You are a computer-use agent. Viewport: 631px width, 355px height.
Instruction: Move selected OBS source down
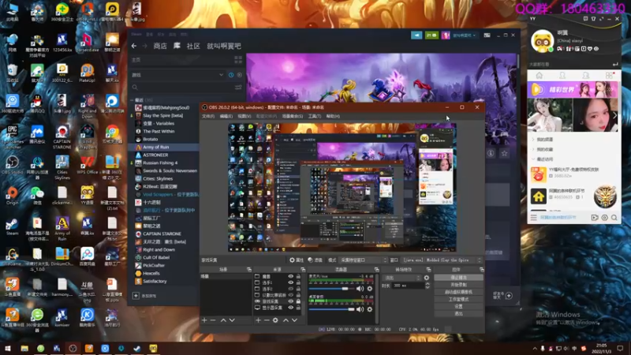[x=294, y=320]
